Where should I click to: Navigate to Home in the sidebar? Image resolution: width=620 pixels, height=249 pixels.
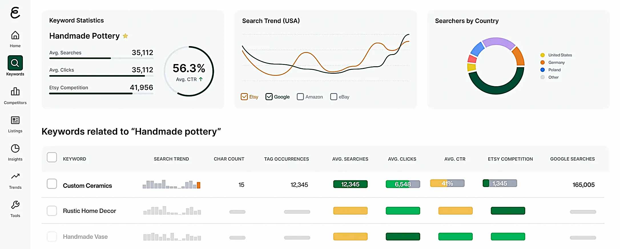pos(15,38)
